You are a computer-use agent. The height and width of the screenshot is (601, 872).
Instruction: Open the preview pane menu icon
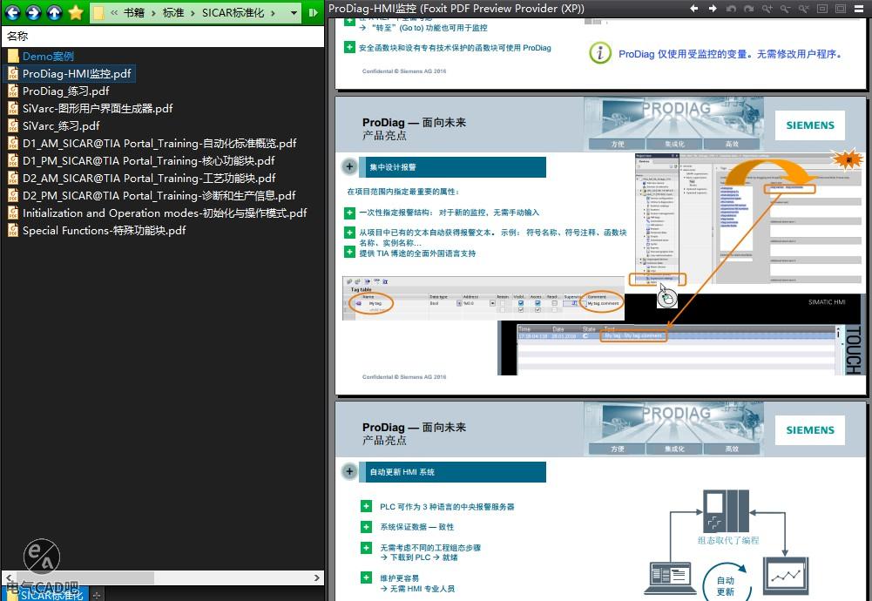(860, 9)
